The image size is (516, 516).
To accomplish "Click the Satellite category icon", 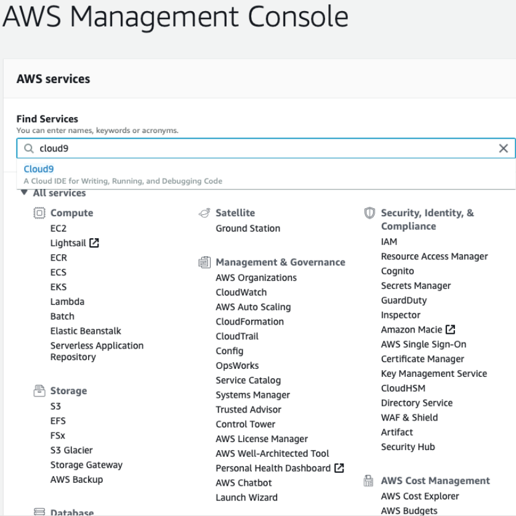I will point(204,213).
